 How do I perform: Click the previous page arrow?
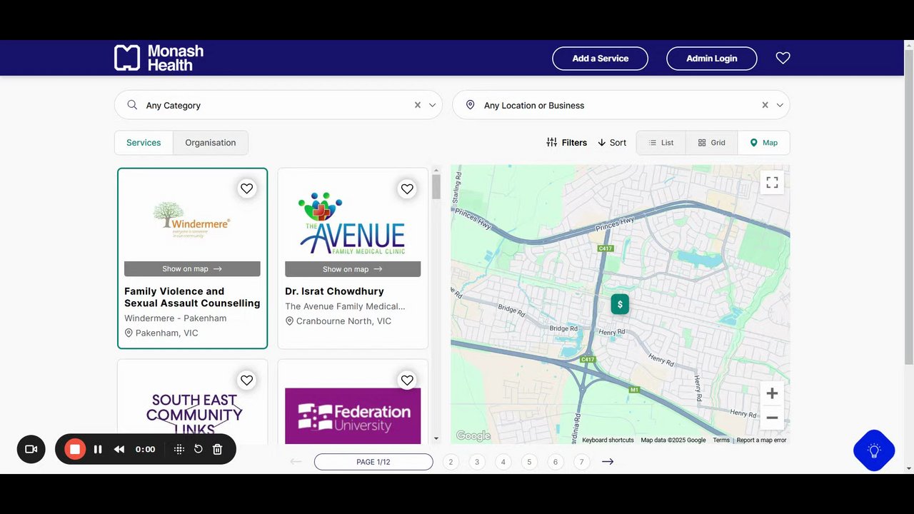tap(296, 462)
